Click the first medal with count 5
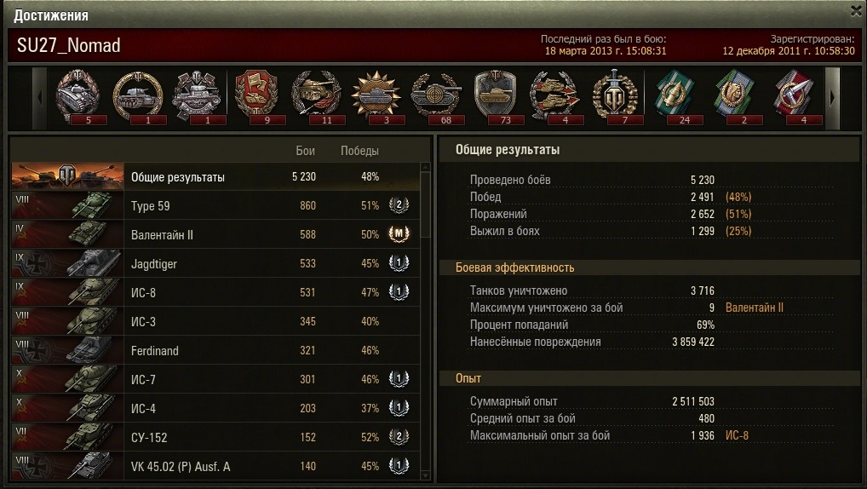Image resolution: width=867 pixels, height=489 pixels. click(x=79, y=97)
